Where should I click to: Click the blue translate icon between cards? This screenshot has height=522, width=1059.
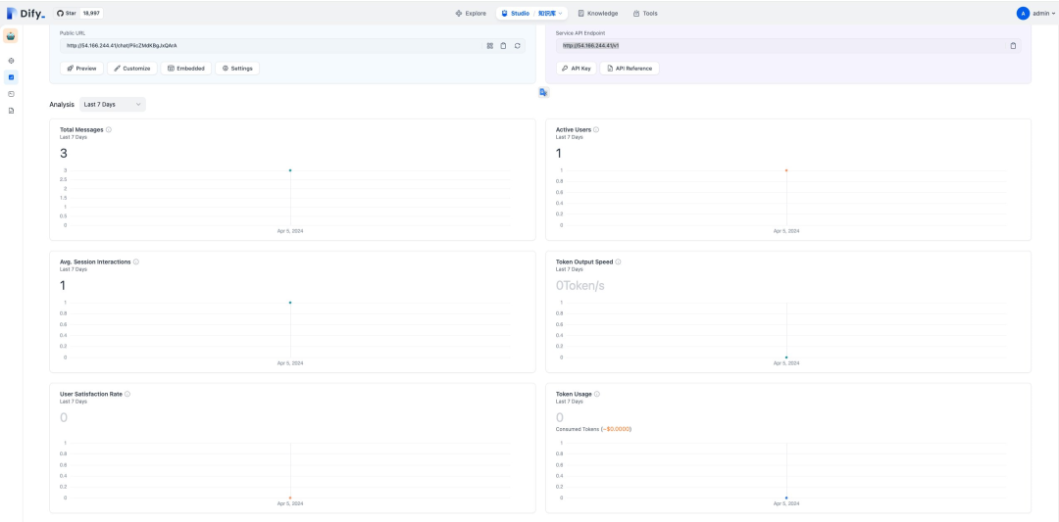(x=543, y=92)
